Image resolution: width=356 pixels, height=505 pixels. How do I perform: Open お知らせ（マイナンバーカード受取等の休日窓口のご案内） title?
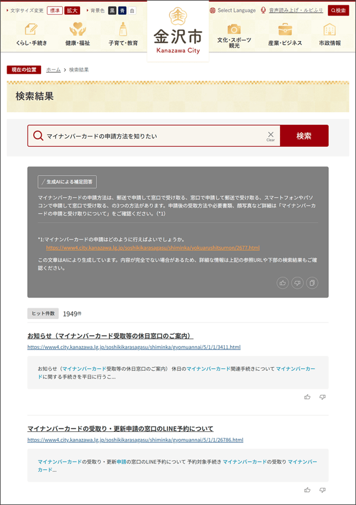coord(110,336)
